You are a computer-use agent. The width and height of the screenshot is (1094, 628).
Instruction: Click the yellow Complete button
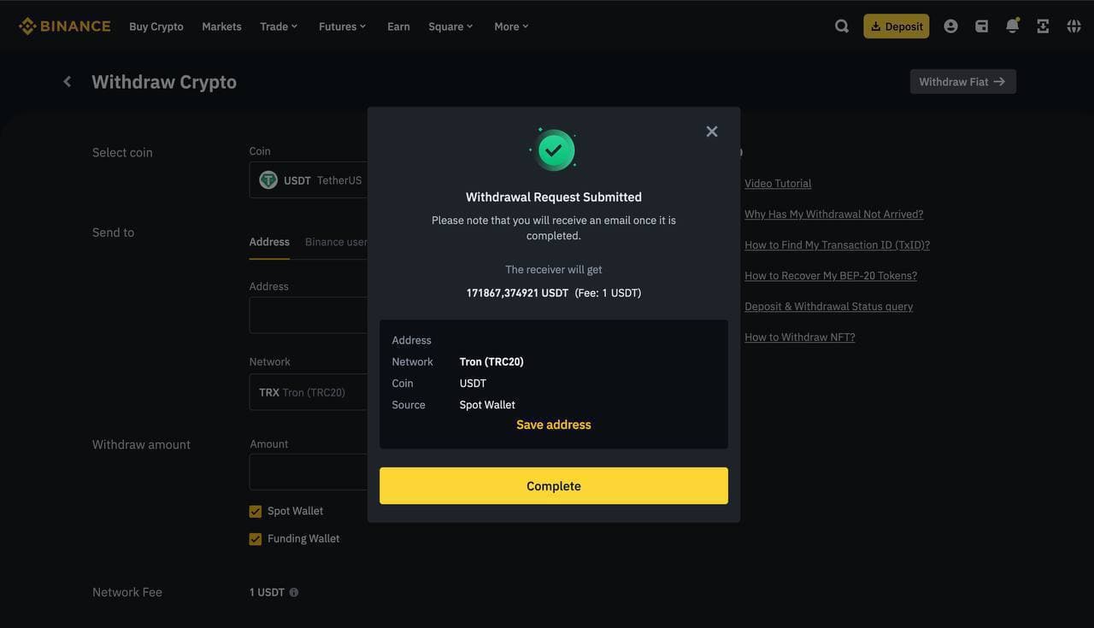coord(554,485)
